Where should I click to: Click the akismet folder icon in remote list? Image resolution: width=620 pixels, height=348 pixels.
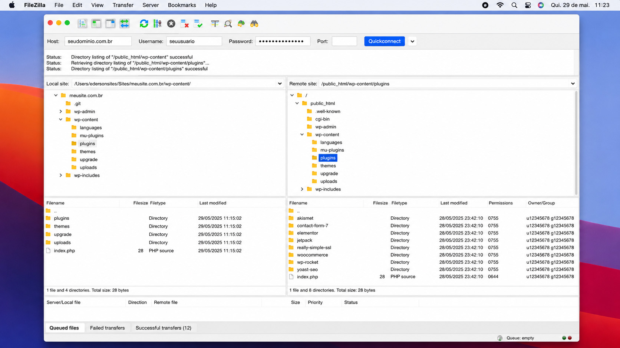tap(291, 218)
